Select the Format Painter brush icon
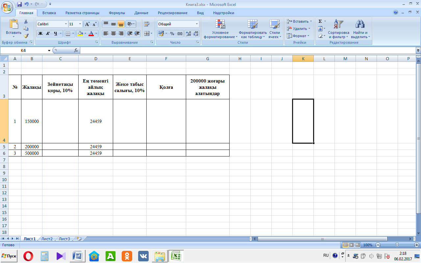This screenshot has height=263, width=421. [26, 36]
